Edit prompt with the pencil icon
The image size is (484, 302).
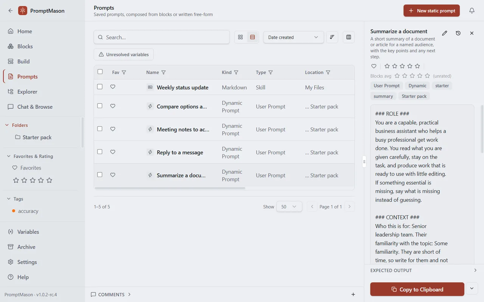point(445,33)
